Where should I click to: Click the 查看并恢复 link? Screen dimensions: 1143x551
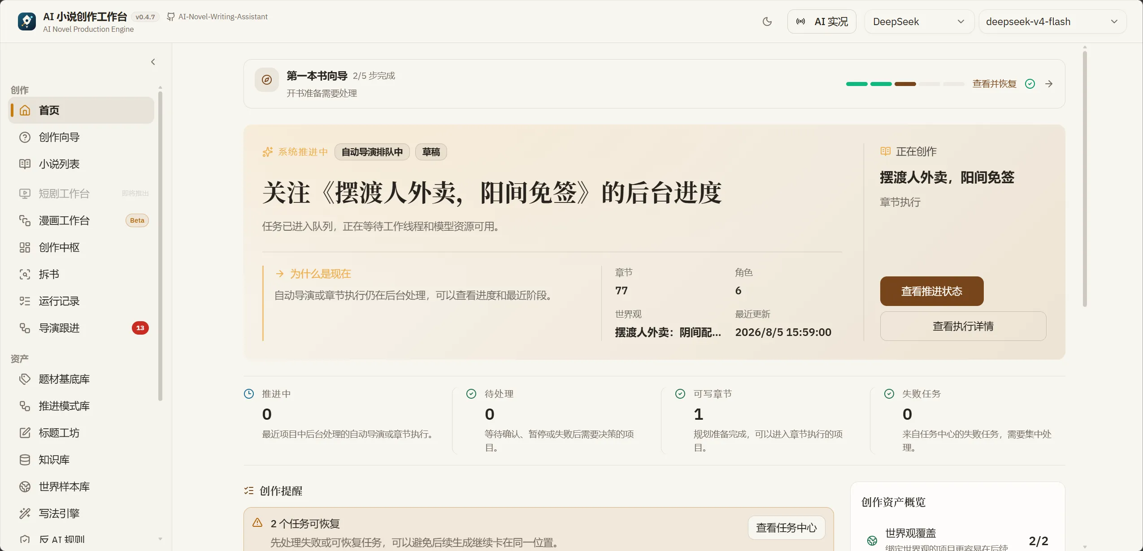(994, 84)
